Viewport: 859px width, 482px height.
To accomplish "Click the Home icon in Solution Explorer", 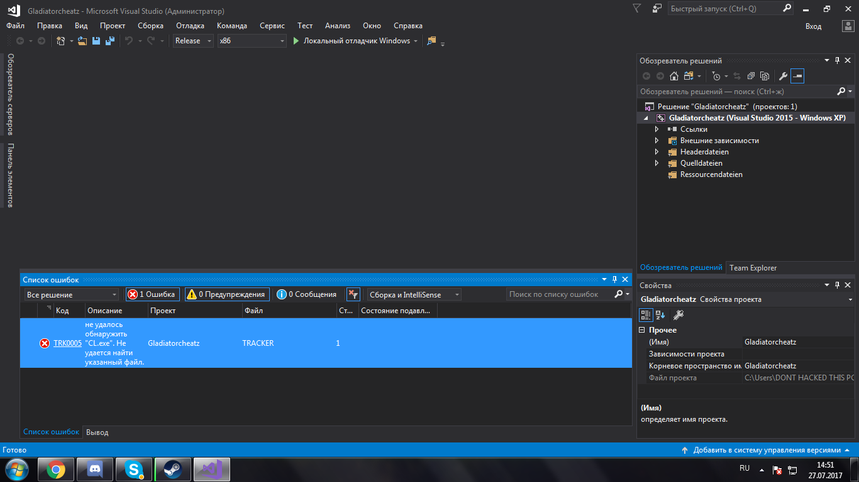I will click(674, 76).
